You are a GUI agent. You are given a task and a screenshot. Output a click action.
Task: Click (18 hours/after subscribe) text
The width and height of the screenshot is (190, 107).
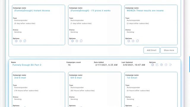pyautogui.click(x=26, y=91)
